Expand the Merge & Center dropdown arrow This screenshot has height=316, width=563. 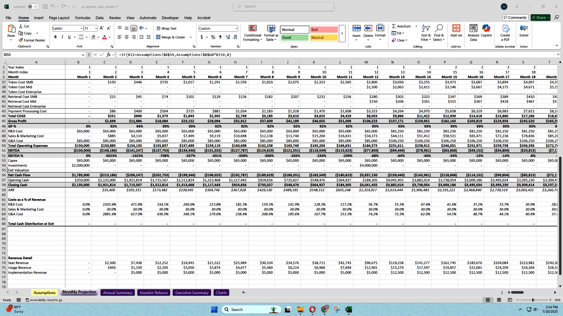(191, 37)
